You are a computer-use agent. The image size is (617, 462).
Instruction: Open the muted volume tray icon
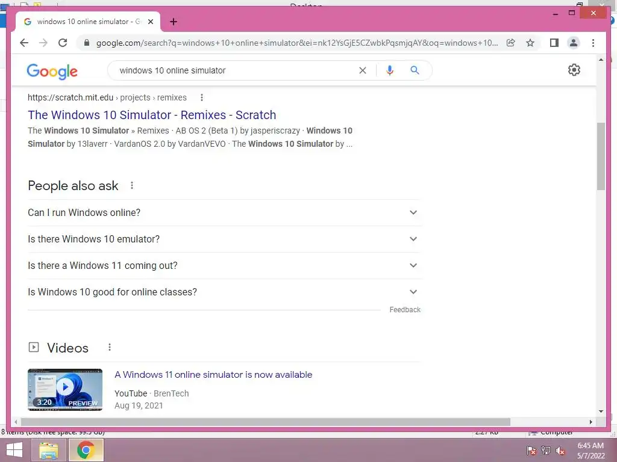[x=560, y=450]
